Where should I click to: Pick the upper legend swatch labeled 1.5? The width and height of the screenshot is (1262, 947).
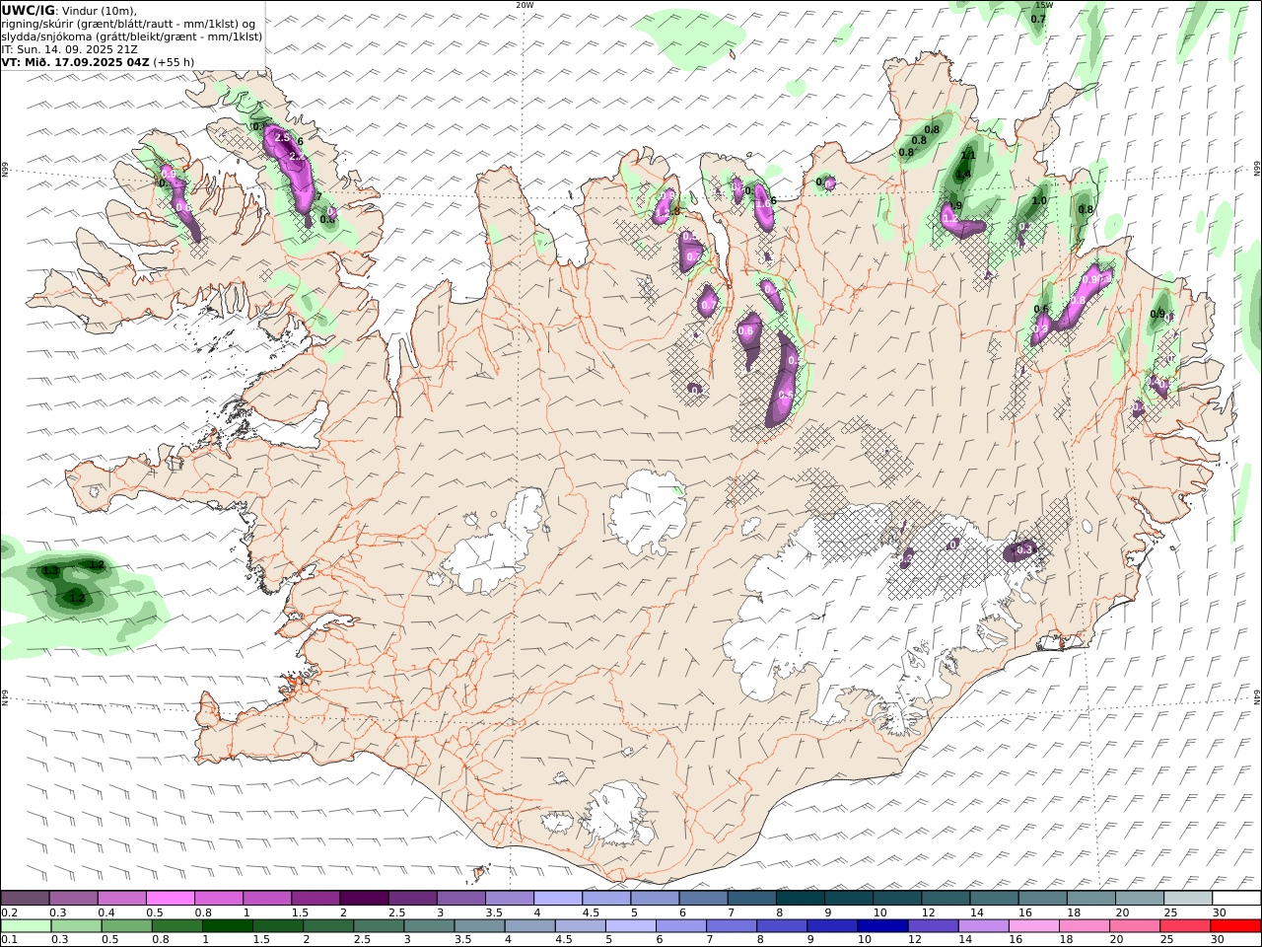315,898
